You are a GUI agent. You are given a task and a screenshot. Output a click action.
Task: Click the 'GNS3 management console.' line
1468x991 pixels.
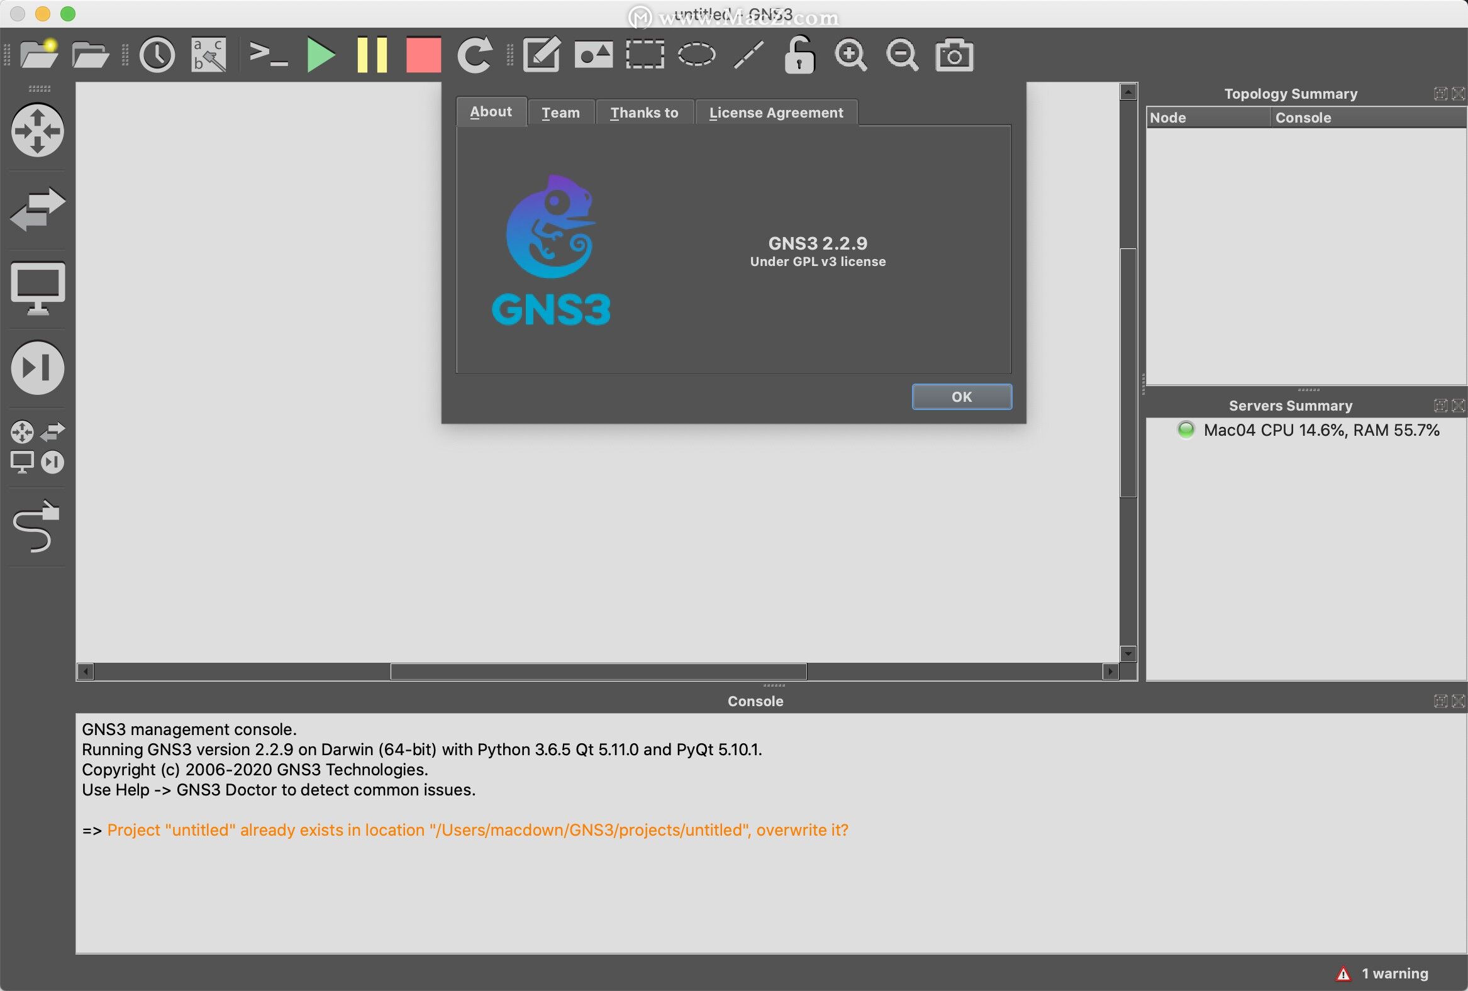pyautogui.click(x=189, y=729)
